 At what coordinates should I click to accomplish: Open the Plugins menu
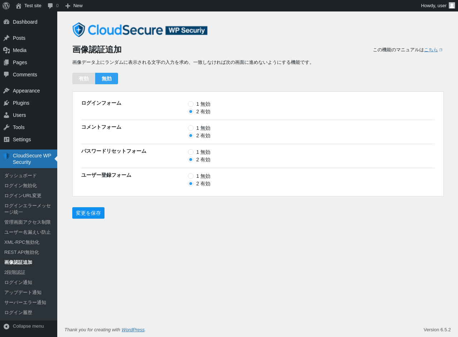[29, 103]
